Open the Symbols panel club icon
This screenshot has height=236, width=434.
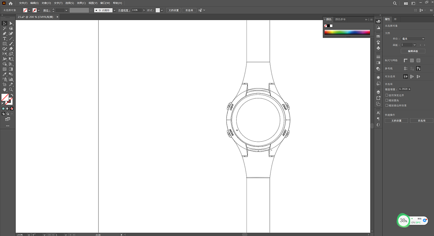point(378,48)
